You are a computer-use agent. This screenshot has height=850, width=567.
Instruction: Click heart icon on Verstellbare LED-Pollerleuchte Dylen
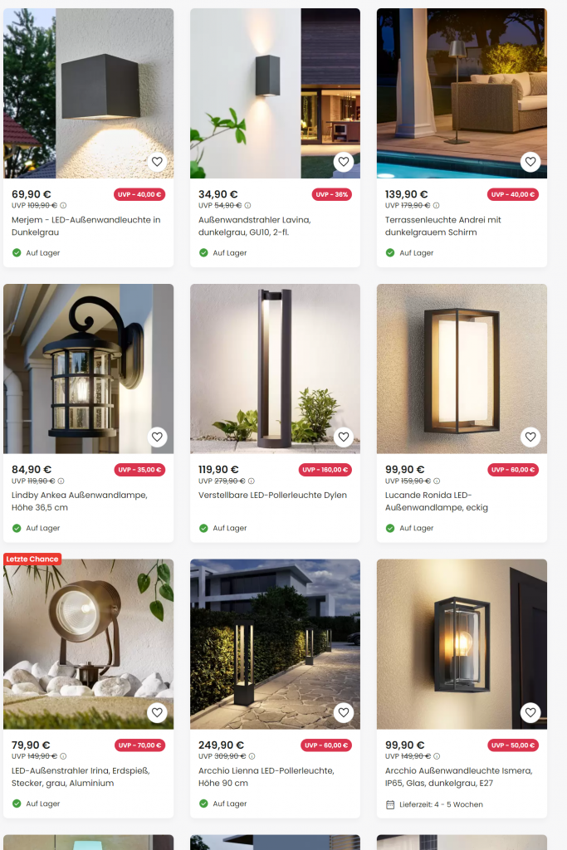point(344,437)
